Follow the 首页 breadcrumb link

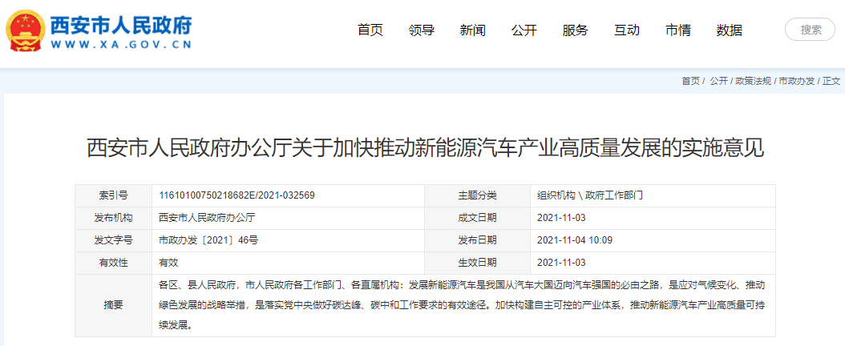point(690,81)
